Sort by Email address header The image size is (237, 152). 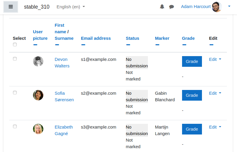[96, 38]
